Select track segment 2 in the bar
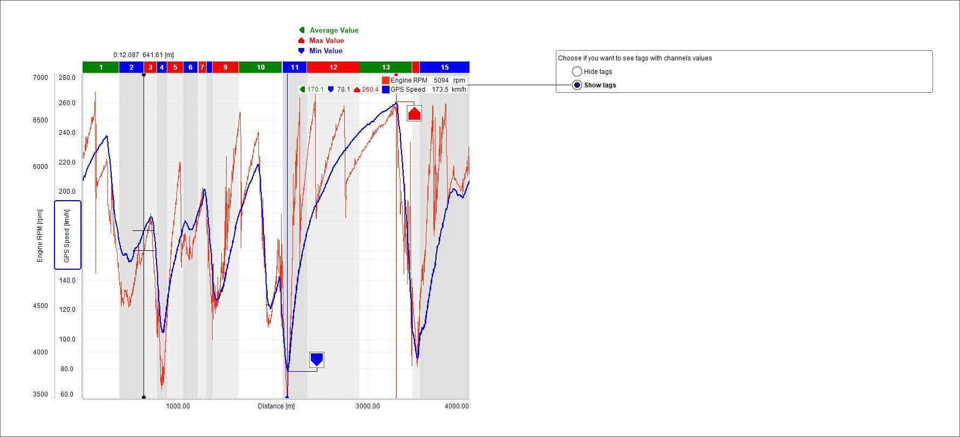The width and height of the screenshot is (960, 437). 131,67
